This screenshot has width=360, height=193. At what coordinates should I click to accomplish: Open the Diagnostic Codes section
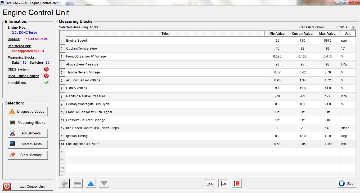pyautogui.click(x=28, y=111)
